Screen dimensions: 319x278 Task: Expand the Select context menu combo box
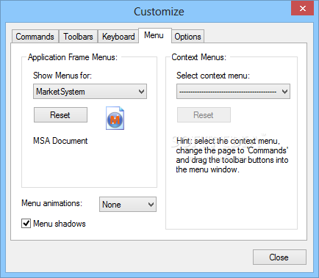click(x=233, y=92)
